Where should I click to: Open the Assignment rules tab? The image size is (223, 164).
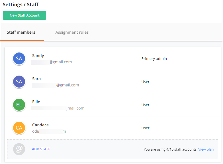coord(72,32)
